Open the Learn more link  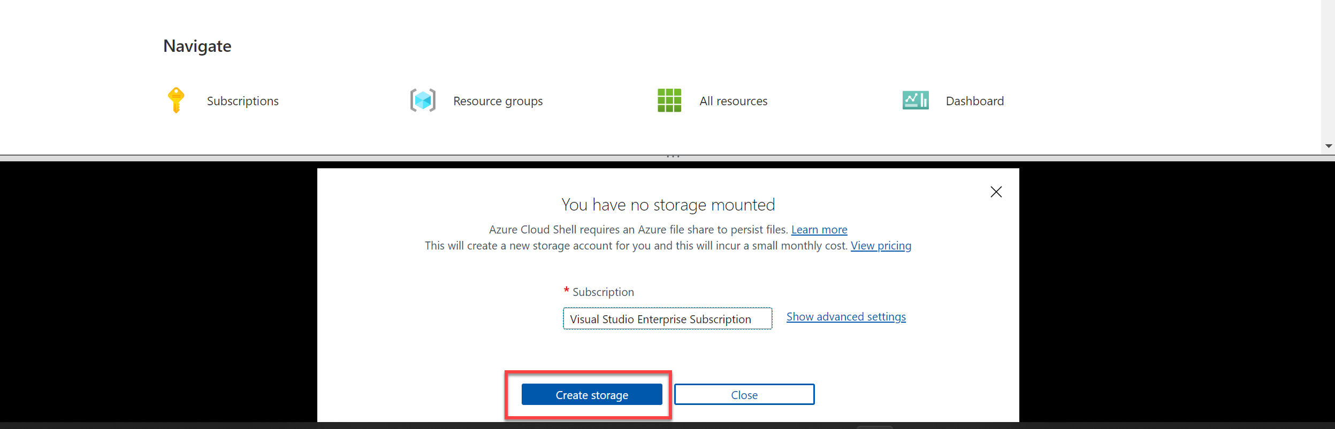819,230
